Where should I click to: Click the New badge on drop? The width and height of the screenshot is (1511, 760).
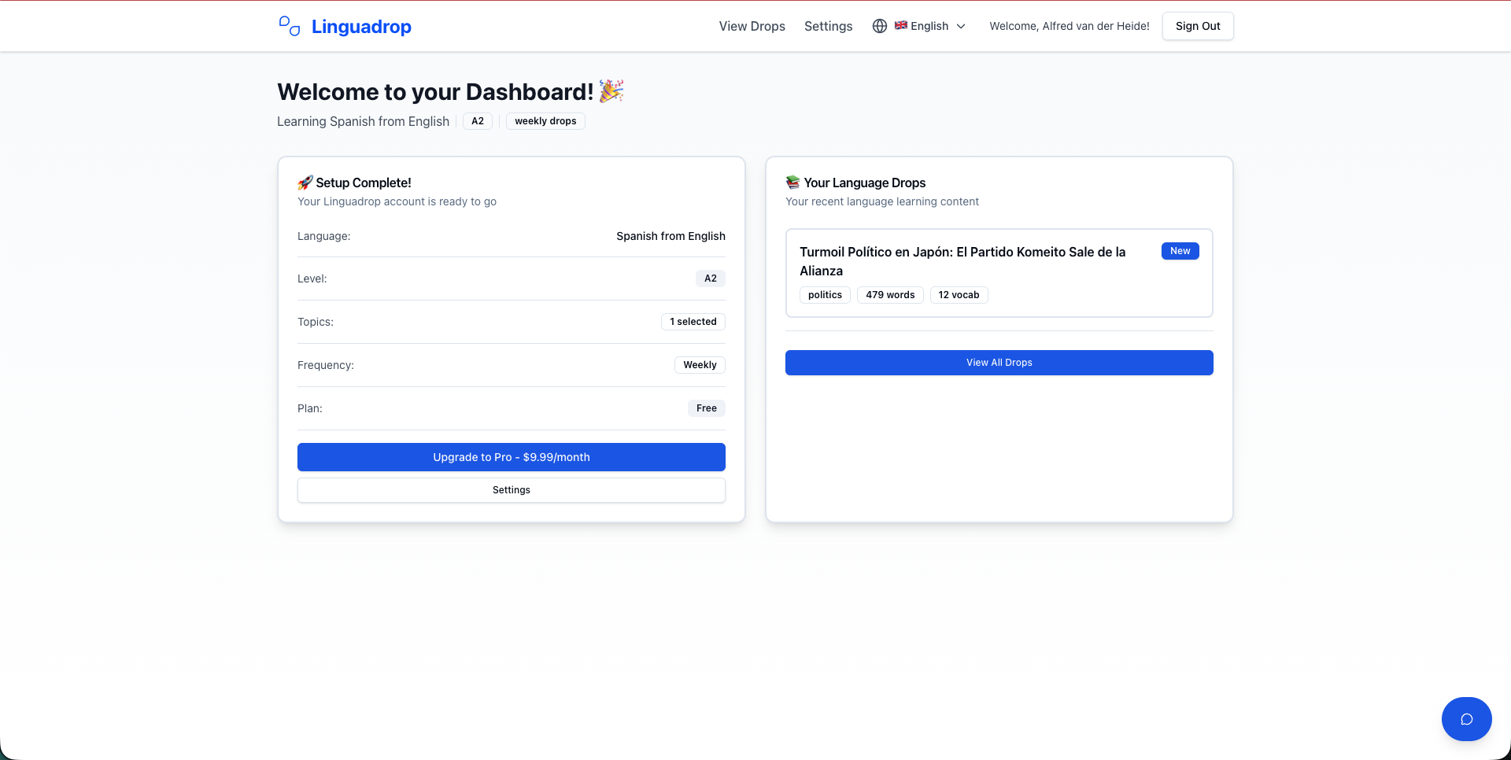[x=1180, y=251]
